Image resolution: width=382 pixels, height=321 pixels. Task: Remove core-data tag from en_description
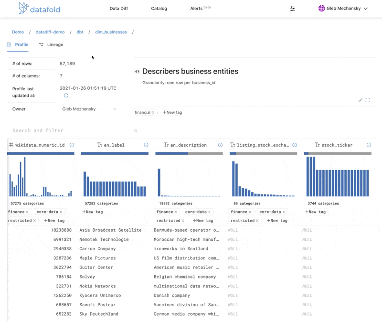coord(209,212)
